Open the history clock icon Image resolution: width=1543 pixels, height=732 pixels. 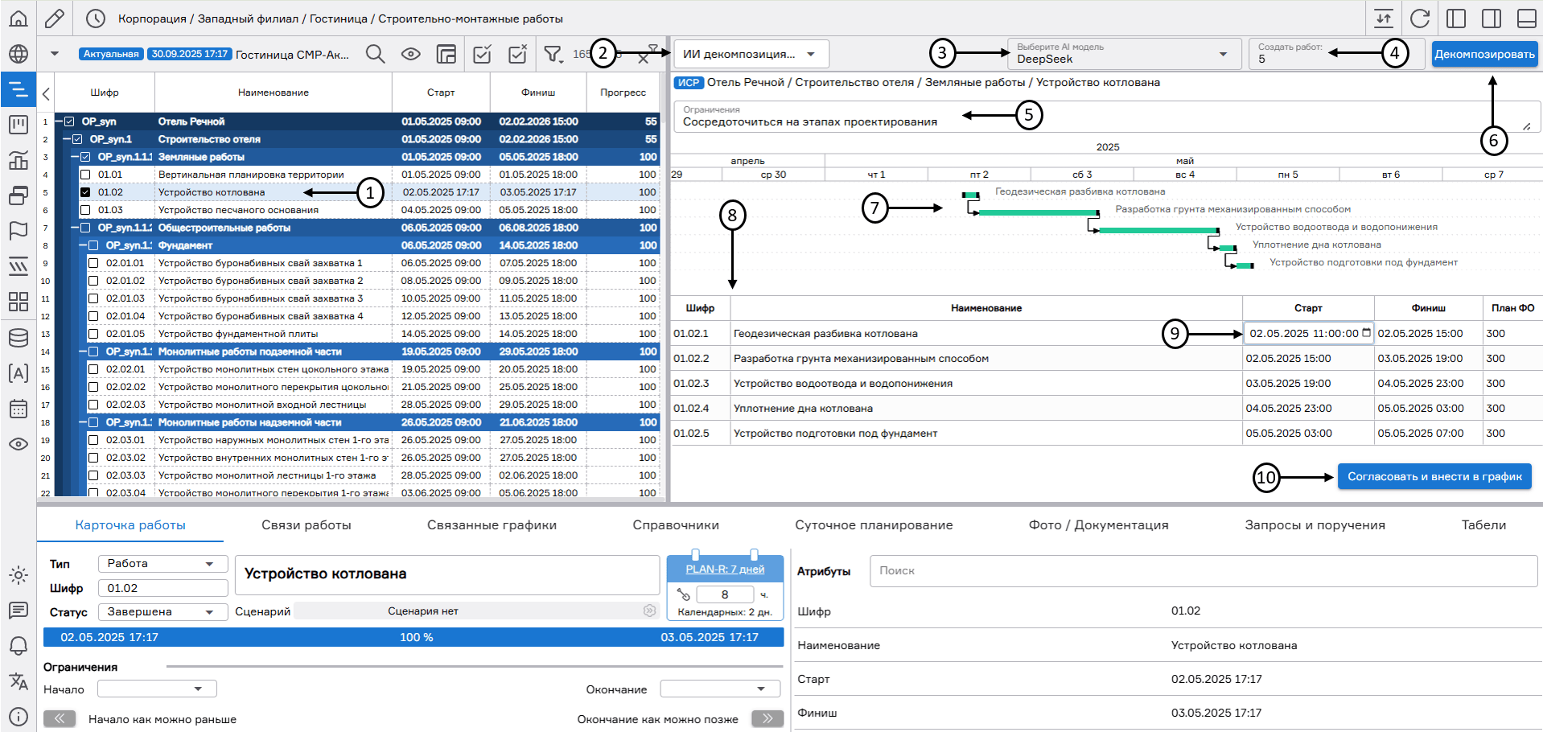tap(95, 18)
